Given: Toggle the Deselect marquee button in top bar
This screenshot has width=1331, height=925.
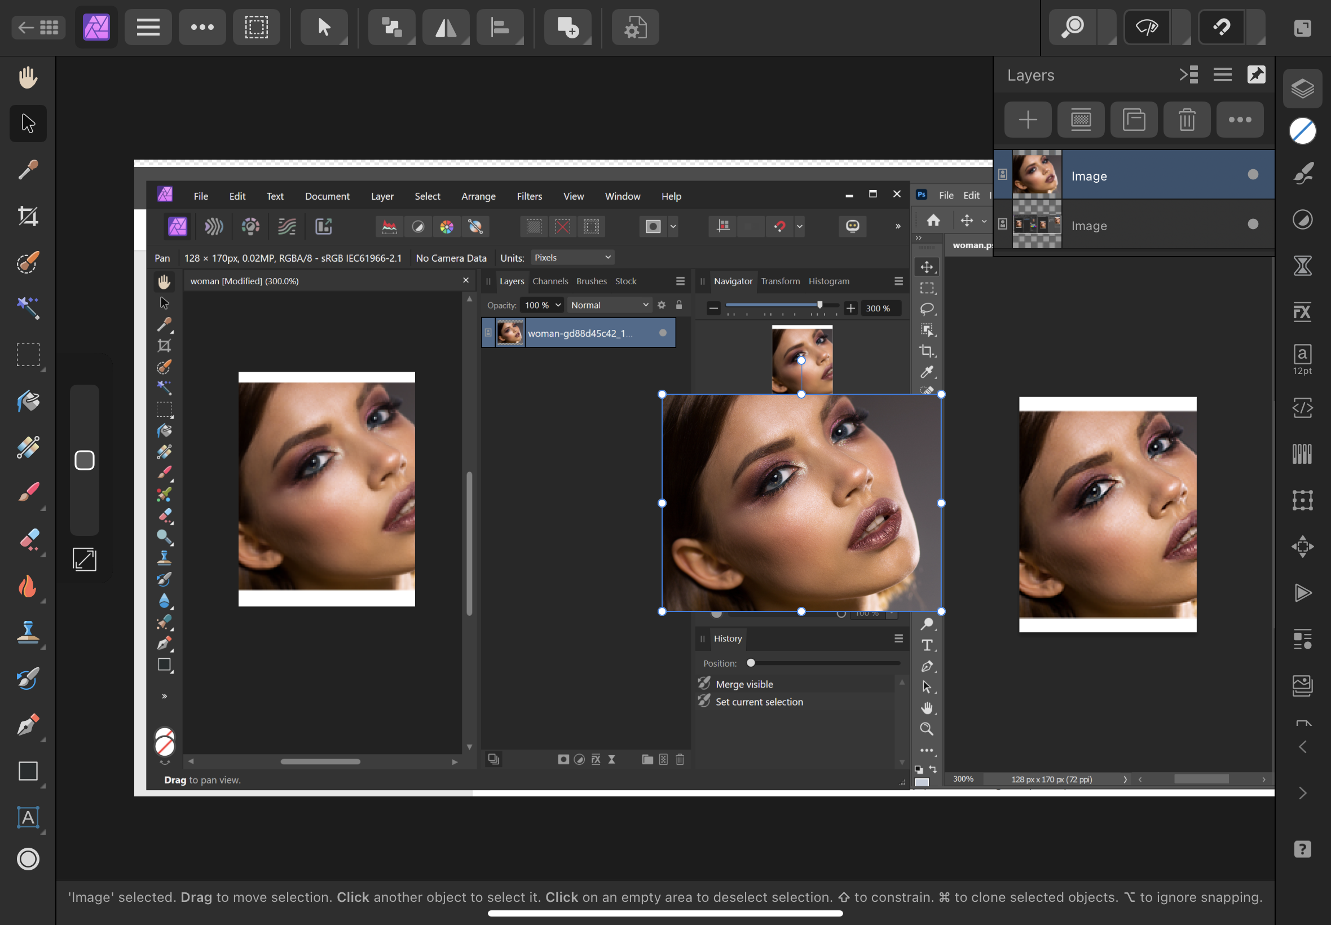Looking at the screenshot, I should tap(256, 27).
